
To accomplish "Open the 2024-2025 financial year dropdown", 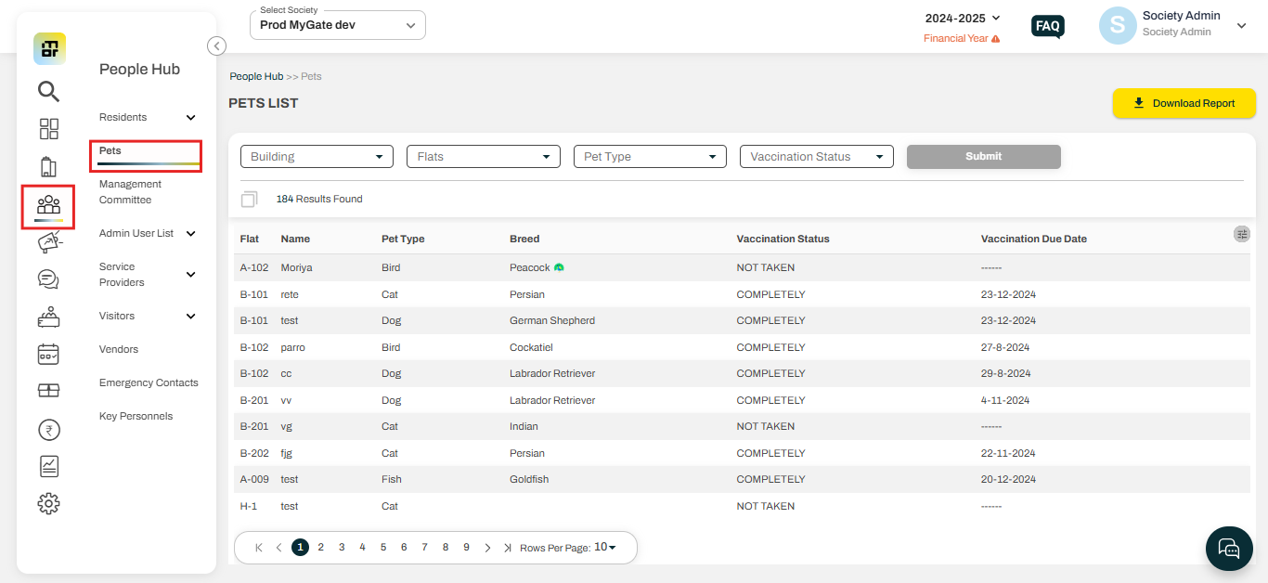I will pyautogui.click(x=963, y=18).
